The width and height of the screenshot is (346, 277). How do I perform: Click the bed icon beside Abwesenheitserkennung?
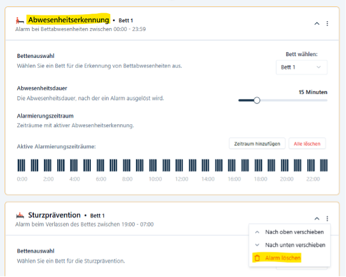point(21,21)
